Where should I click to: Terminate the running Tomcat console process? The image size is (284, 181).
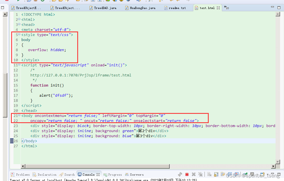pyautogui.click(x=187, y=174)
